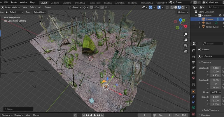Play the animation forward
Screen dimensions: 224x117
click(x=94, y=115)
